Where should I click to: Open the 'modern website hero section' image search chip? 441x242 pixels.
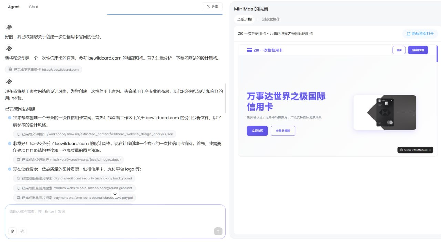tap(74, 188)
